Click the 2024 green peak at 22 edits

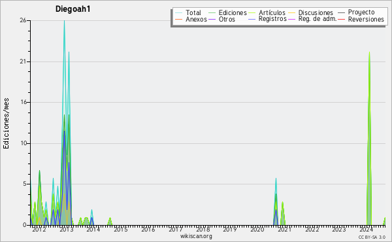[369, 53]
